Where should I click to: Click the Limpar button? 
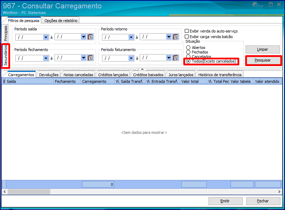(262, 50)
